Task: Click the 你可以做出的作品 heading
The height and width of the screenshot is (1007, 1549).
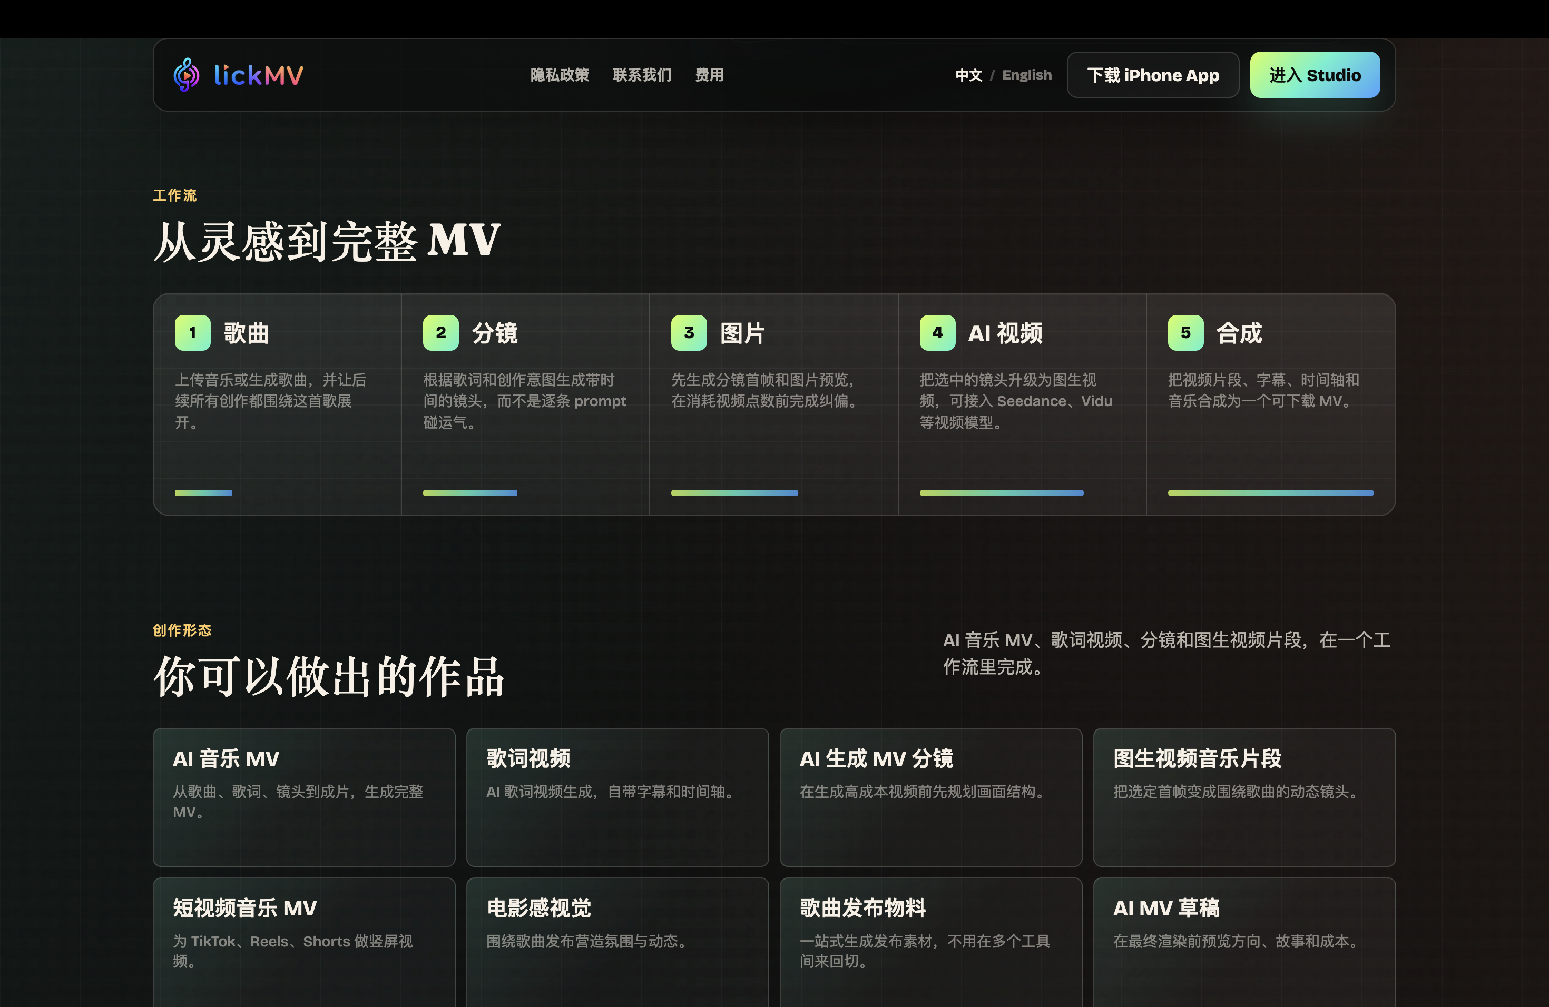Action: (x=329, y=677)
